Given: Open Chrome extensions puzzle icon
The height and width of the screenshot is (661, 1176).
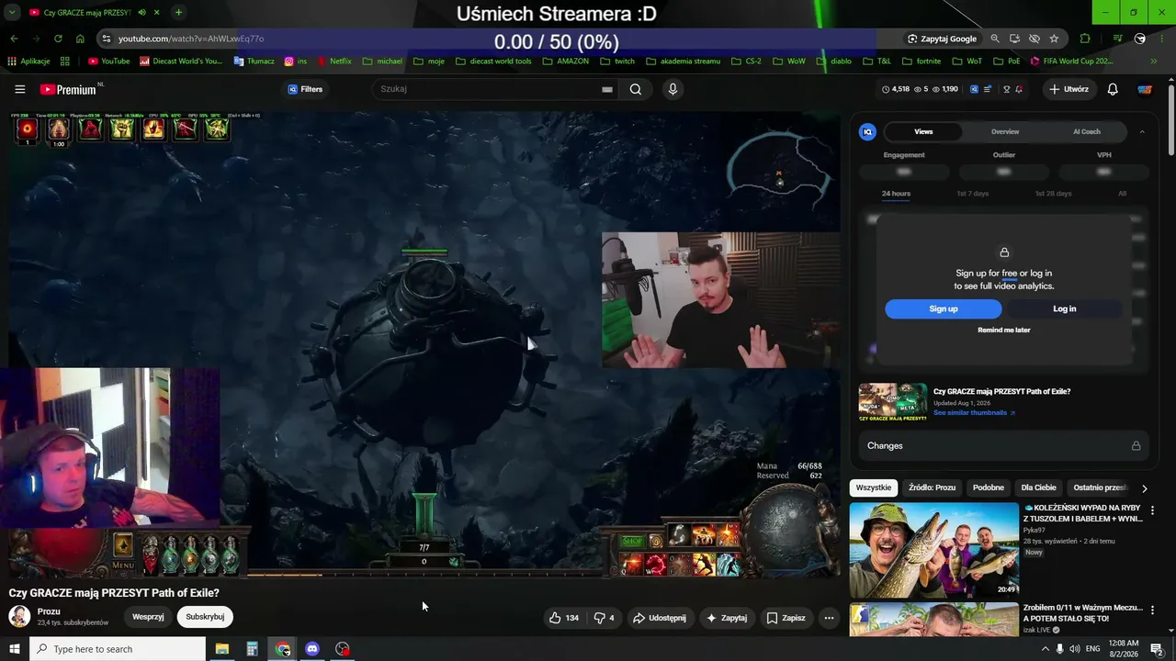Looking at the screenshot, I should [1085, 39].
